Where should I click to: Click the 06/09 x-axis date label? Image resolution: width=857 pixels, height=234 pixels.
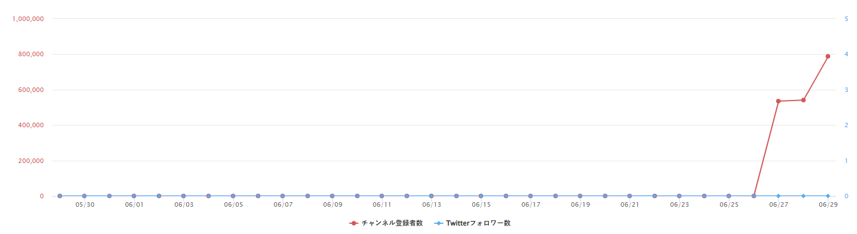coord(332,204)
